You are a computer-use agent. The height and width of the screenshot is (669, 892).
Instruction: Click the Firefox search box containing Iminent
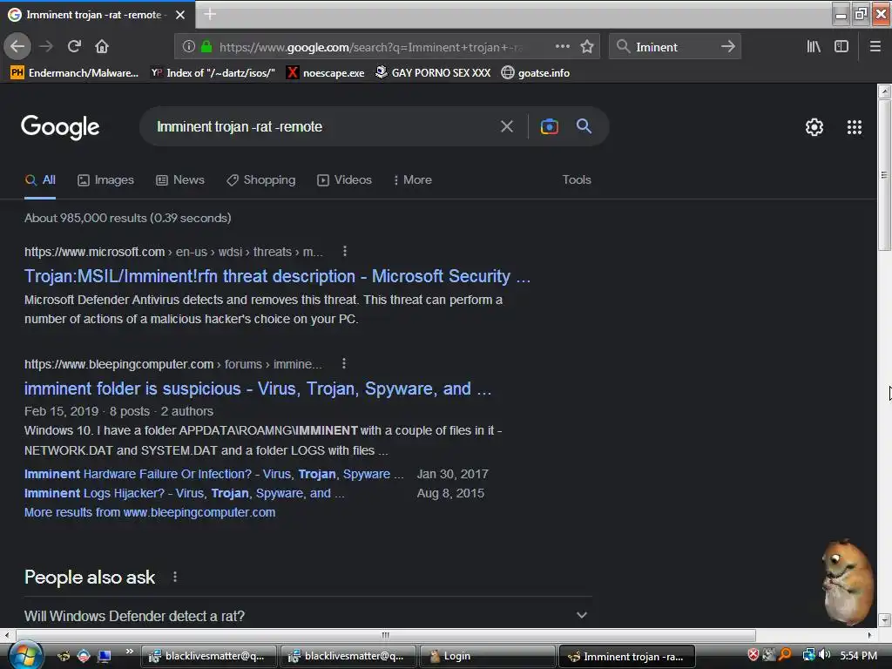[x=675, y=47]
